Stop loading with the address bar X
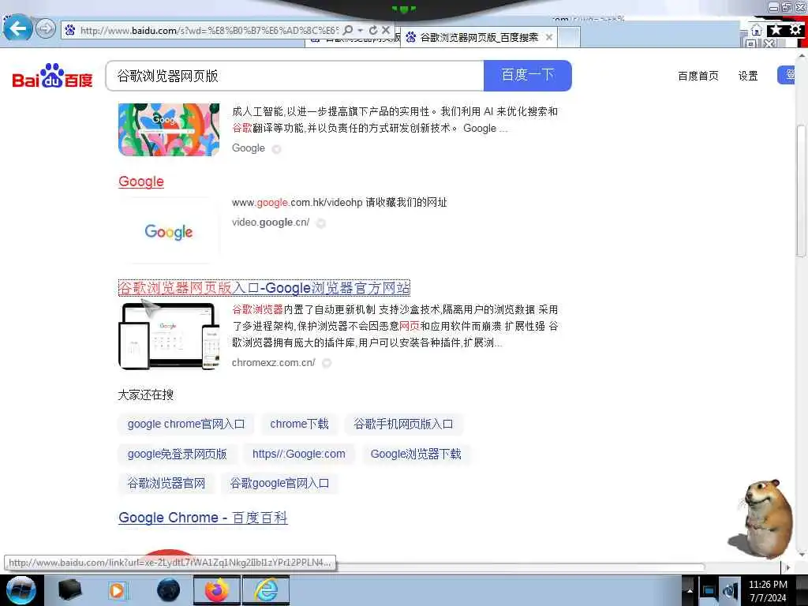This screenshot has height=606, width=808. coord(386,31)
